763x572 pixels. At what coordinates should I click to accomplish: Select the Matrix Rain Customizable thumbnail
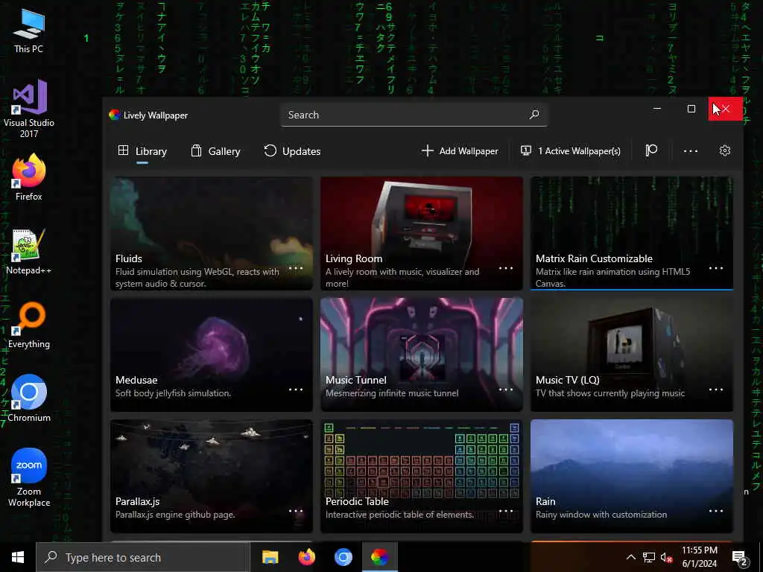pos(632,233)
